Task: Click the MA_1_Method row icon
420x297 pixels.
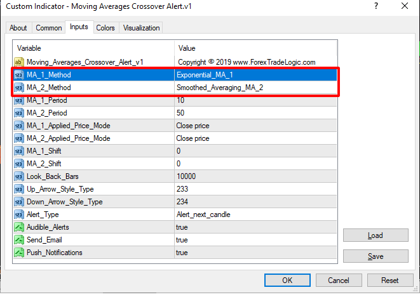Action: pyautogui.click(x=18, y=75)
